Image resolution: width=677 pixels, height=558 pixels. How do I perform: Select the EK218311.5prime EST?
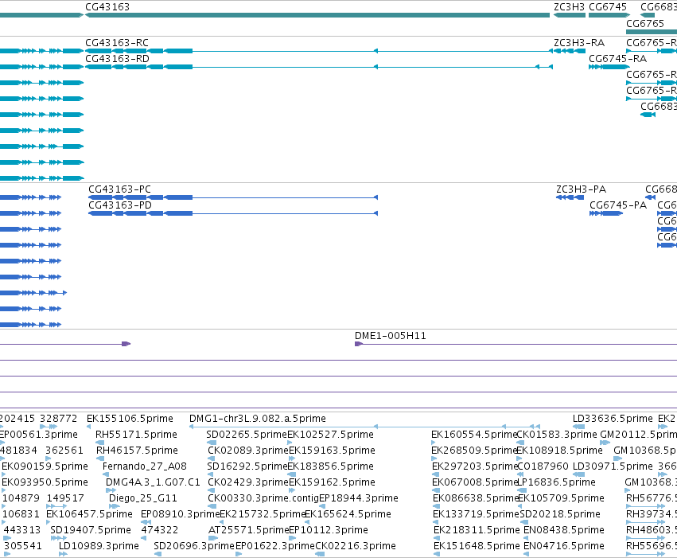[x=477, y=530]
